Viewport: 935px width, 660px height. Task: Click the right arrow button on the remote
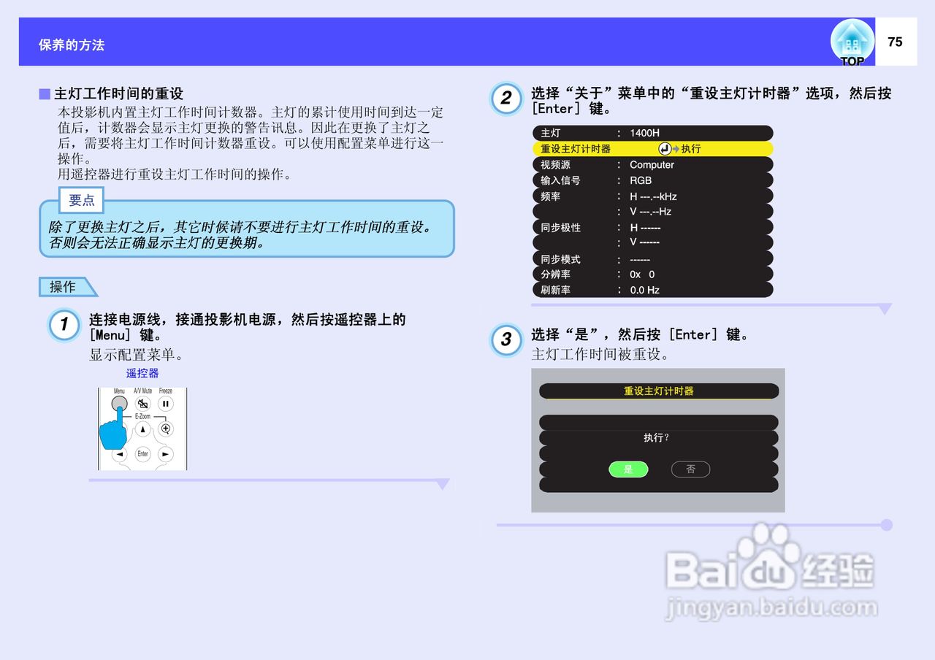point(166,454)
